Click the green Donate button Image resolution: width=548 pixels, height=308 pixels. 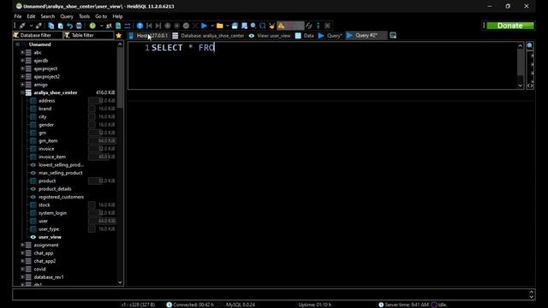coord(510,26)
